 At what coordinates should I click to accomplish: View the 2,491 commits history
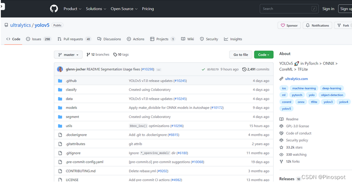(x=256, y=69)
